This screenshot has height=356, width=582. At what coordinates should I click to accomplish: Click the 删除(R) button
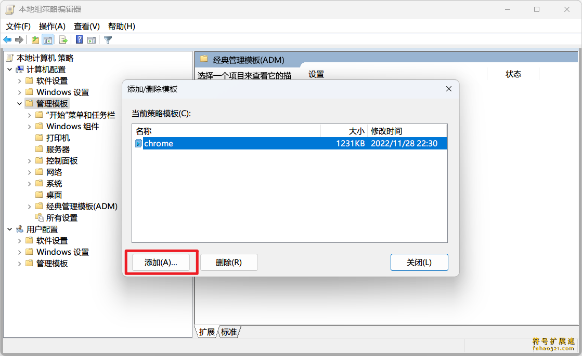click(x=229, y=262)
